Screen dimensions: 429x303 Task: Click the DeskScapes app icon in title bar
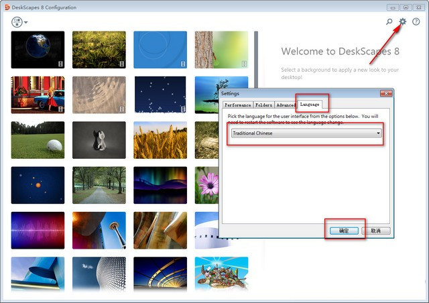(x=6, y=7)
